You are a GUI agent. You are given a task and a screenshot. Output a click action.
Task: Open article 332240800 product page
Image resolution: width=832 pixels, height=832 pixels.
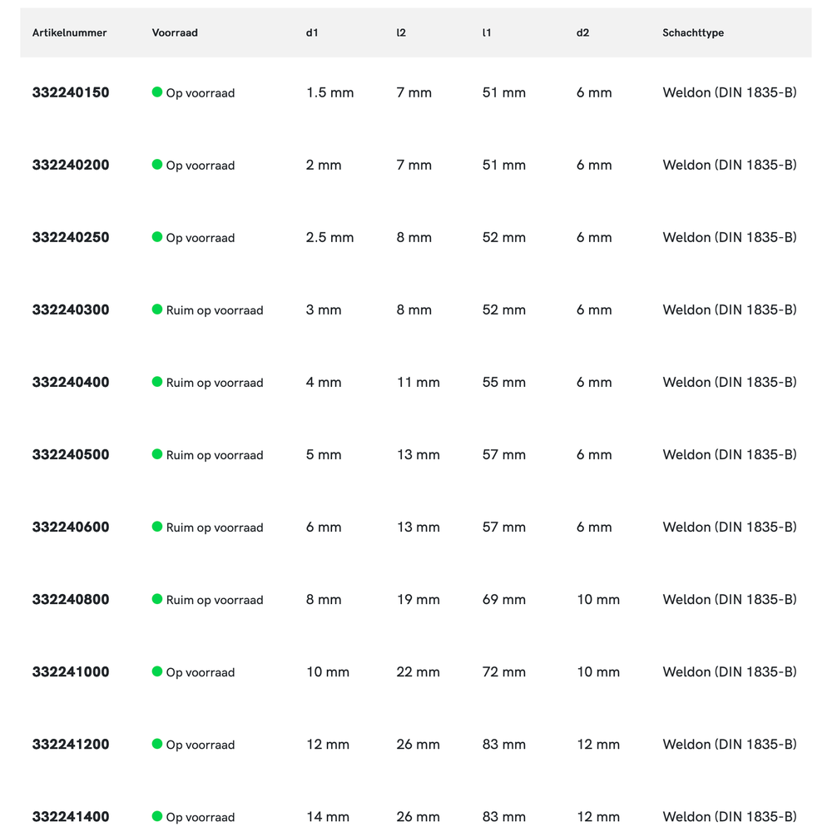(x=71, y=599)
